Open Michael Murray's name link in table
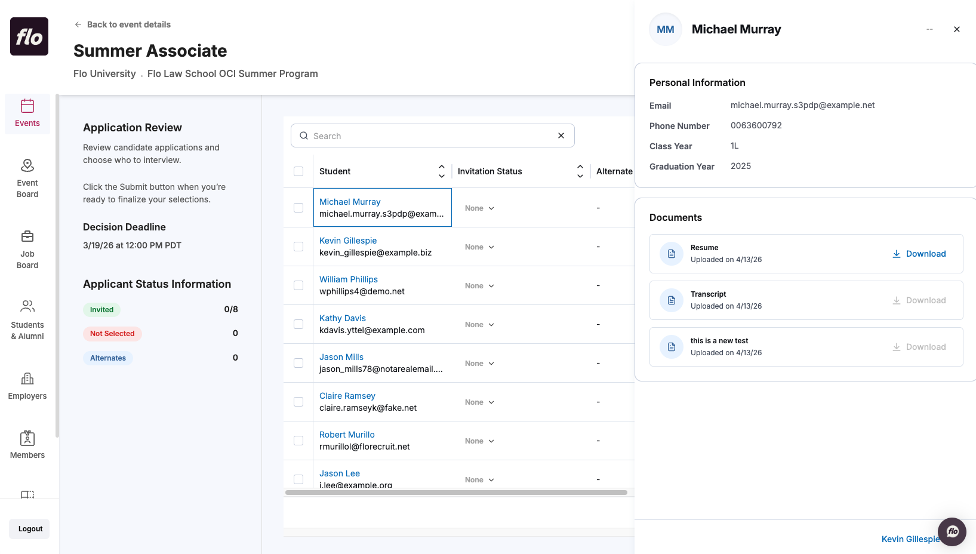The image size is (976, 554). pyautogui.click(x=350, y=202)
